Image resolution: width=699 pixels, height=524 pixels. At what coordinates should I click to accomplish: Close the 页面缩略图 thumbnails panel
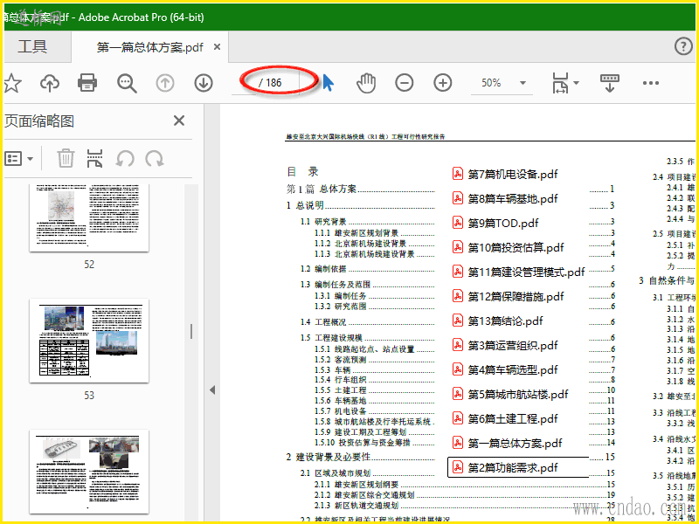pos(179,121)
